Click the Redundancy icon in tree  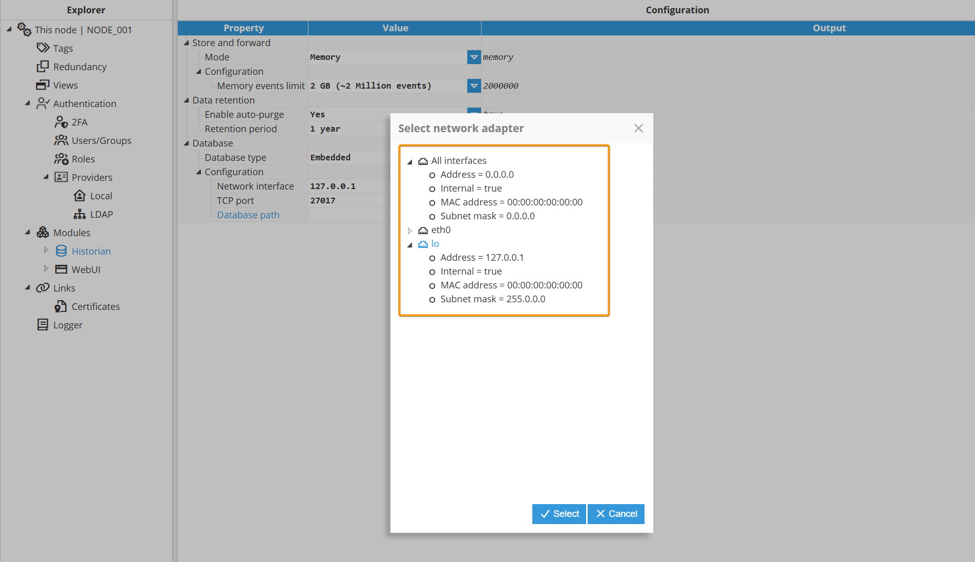[x=43, y=67]
